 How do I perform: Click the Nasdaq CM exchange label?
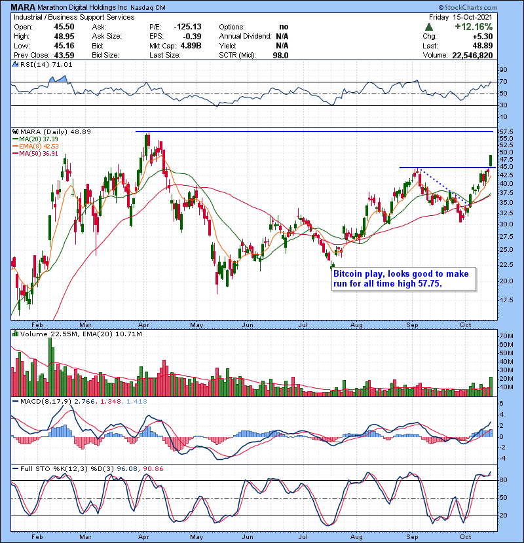(x=148, y=8)
